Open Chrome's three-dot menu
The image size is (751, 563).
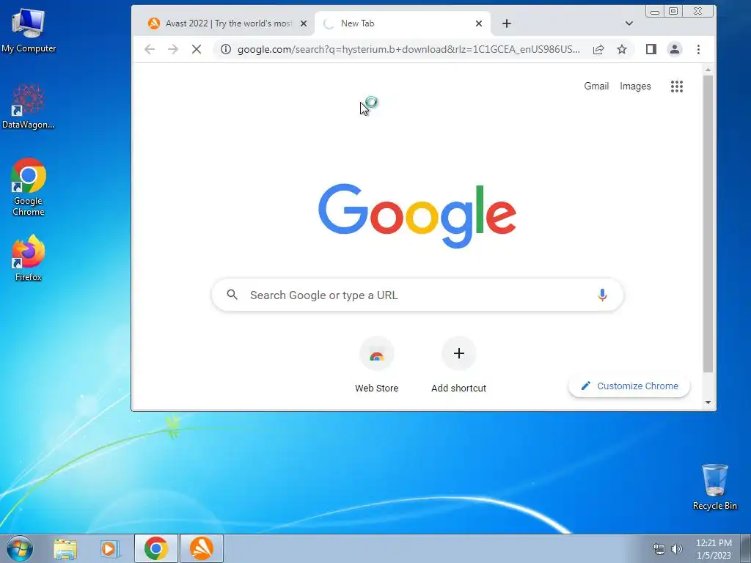pos(698,49)
